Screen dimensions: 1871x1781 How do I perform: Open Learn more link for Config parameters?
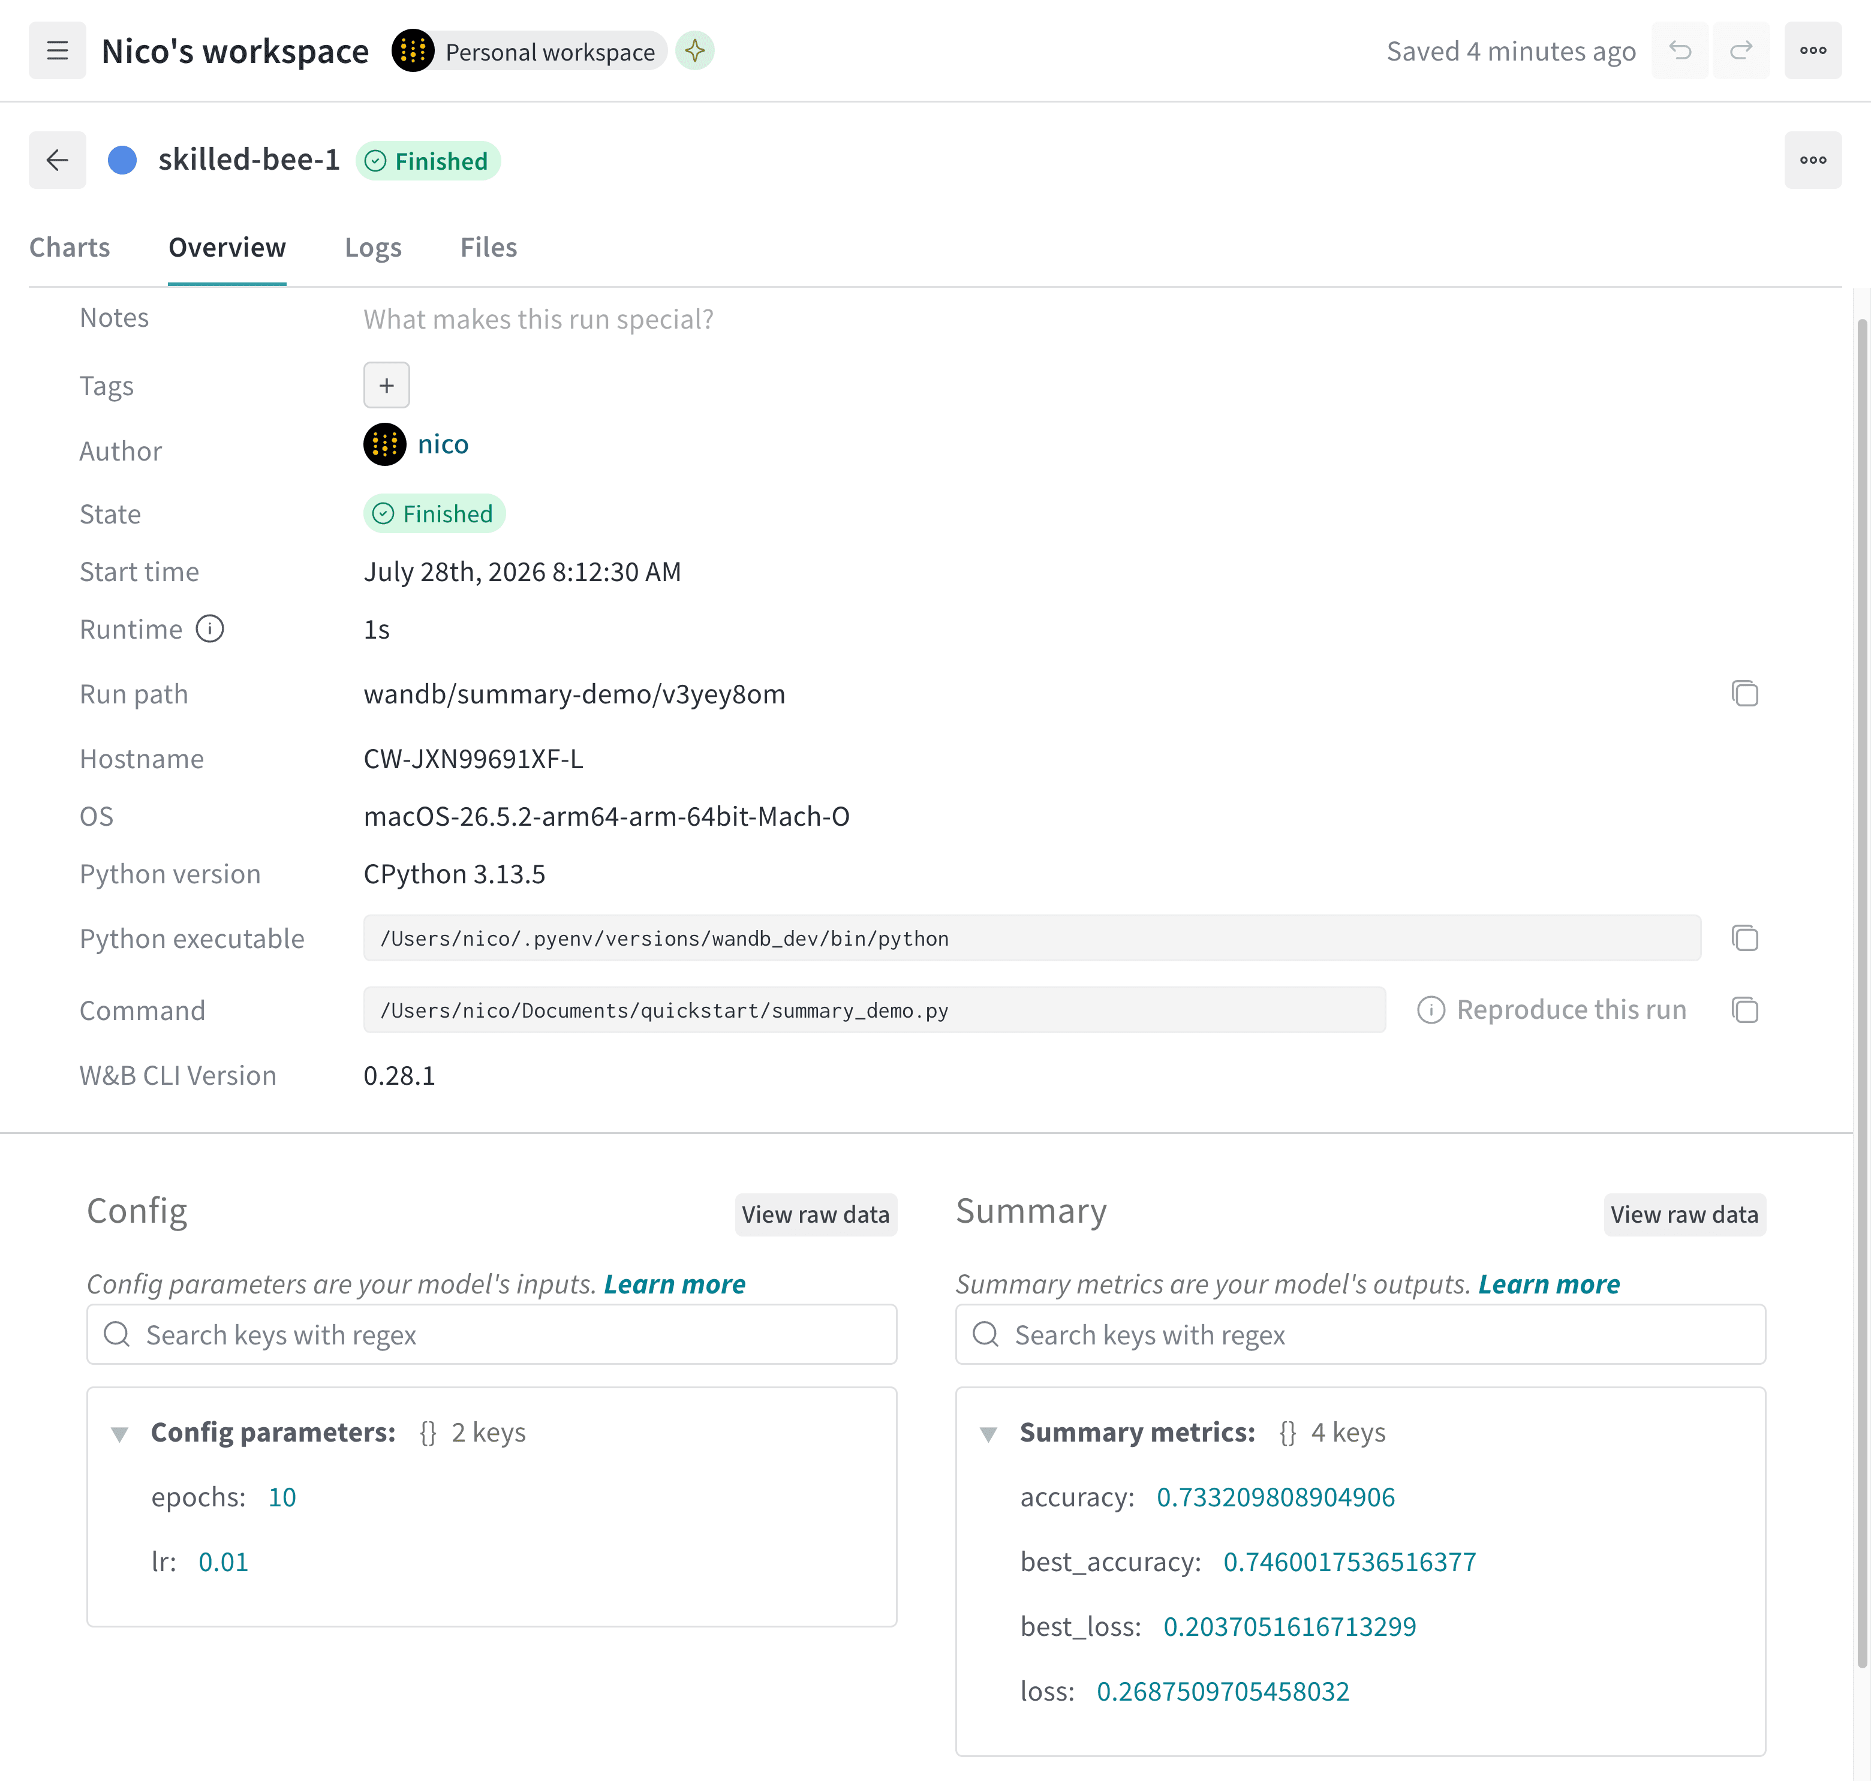click(675, 1283)
